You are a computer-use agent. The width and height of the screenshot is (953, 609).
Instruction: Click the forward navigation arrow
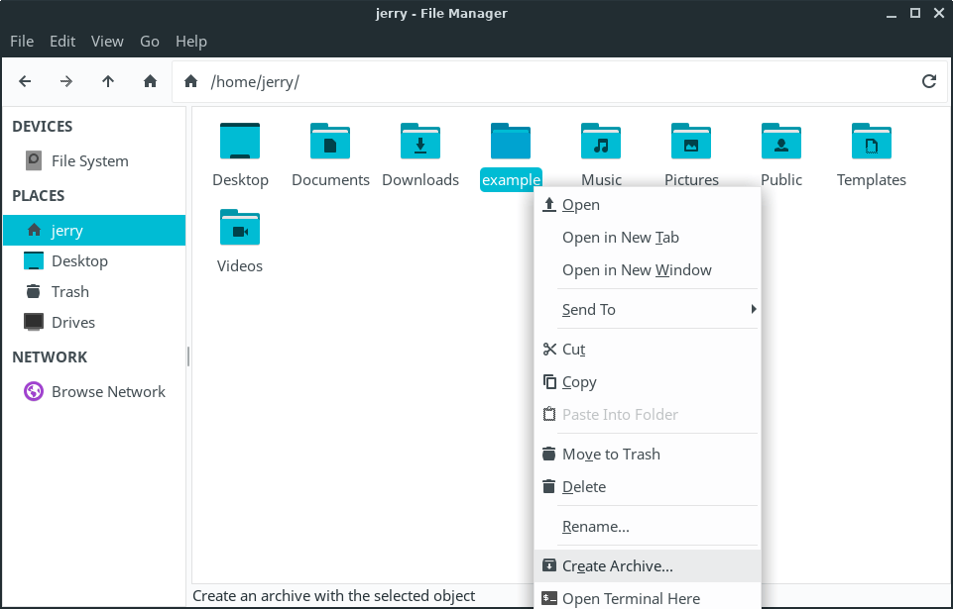click(x=66, y=81)
